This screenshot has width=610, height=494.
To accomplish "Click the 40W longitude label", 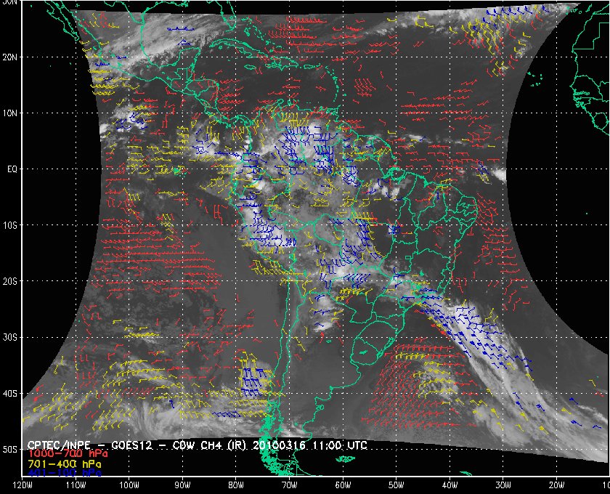I will [450, 485].
